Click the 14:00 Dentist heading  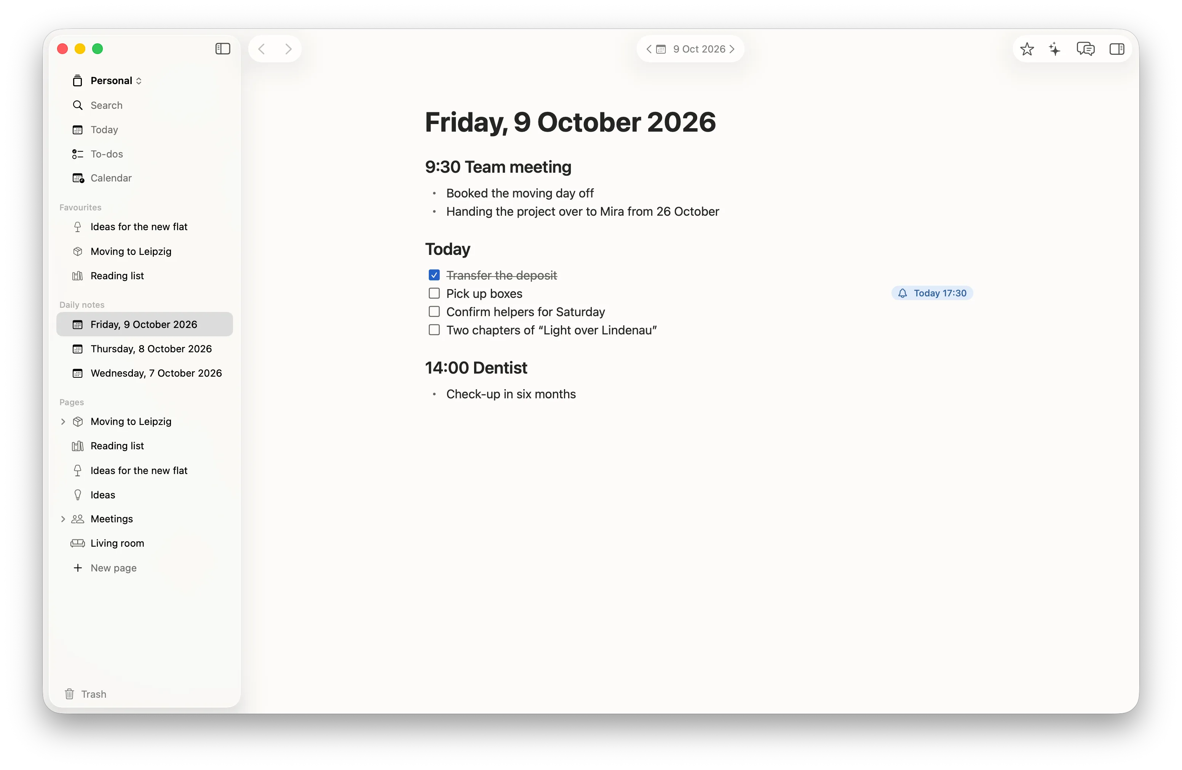pos(476,367)
